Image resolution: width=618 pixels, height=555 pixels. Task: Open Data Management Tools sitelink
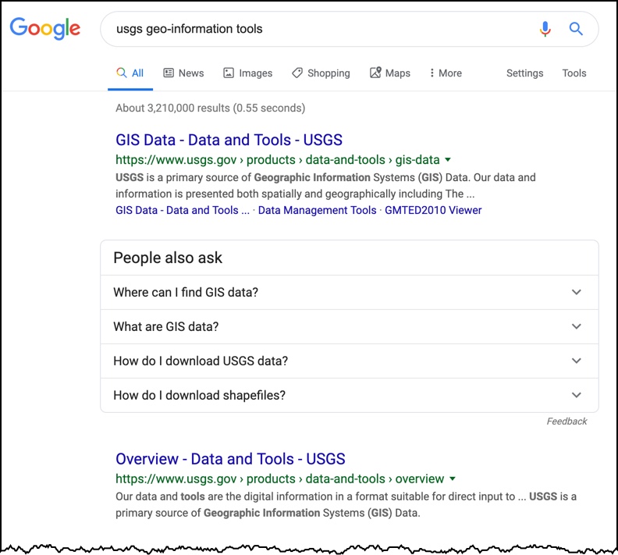(x=318, y=210)
